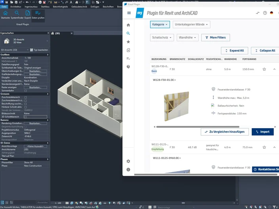
Task: Click the Export ribbon icon
Action: (28, 15)
